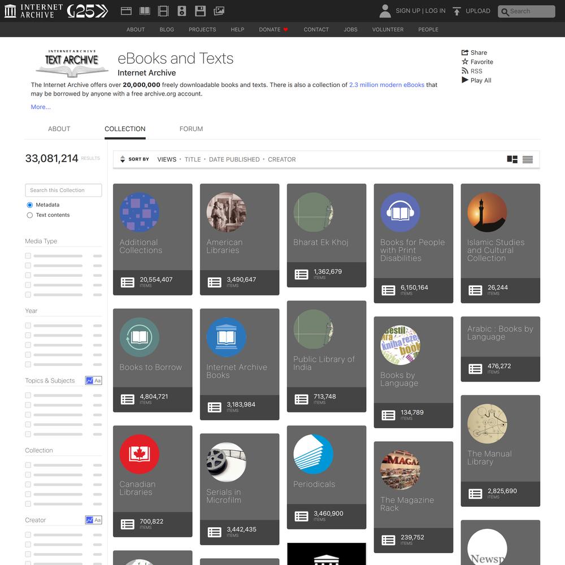
Task: Sort results by VIEWS
Action: (167, 159)
